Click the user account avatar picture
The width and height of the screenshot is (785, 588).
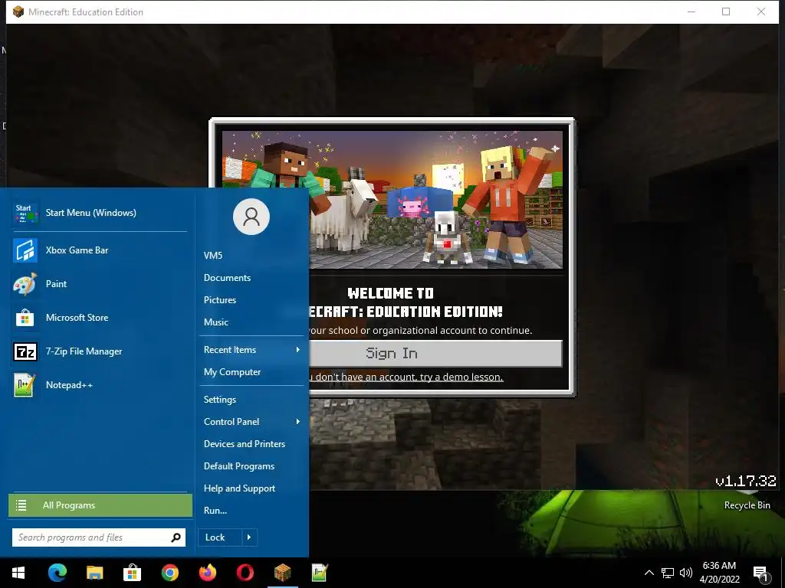251,217
